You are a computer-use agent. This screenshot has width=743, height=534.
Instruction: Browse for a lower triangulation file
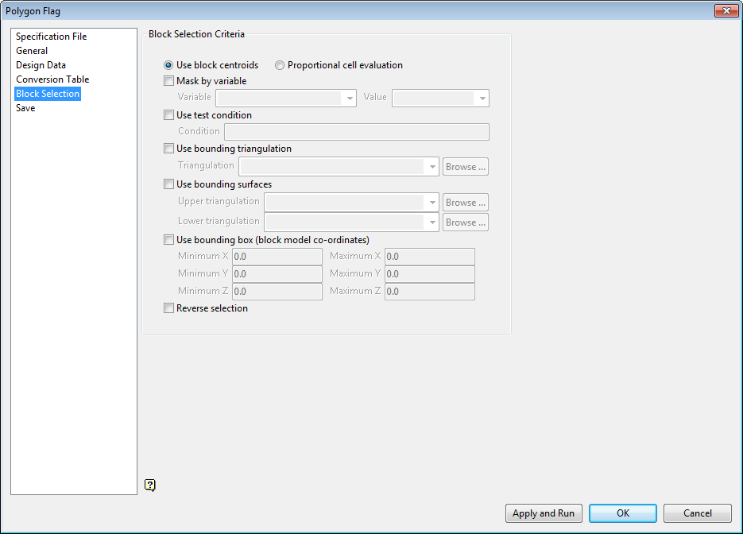465,222
